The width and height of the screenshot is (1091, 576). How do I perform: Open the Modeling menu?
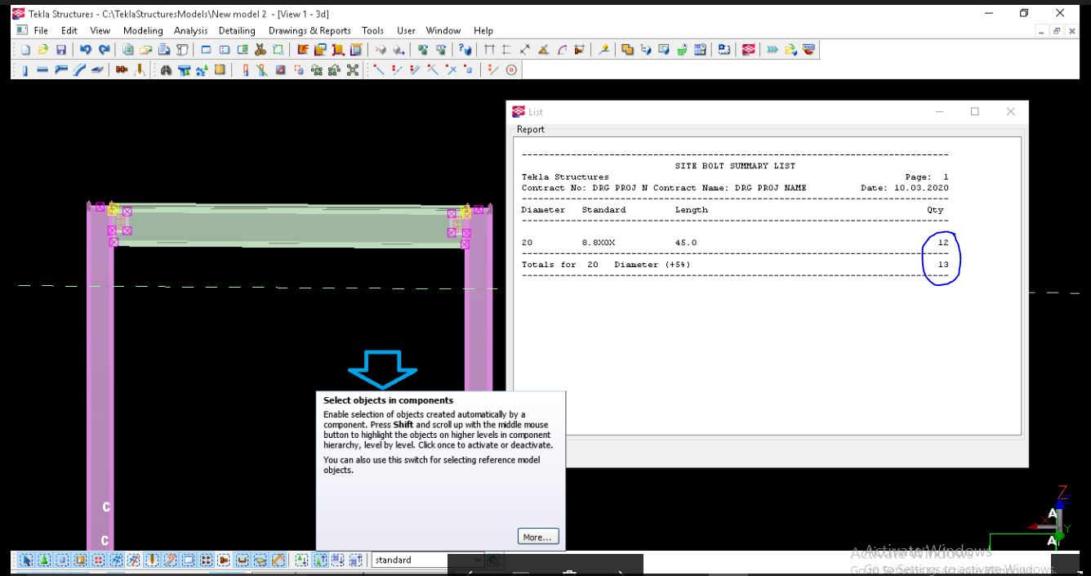[x=143, y=30]
